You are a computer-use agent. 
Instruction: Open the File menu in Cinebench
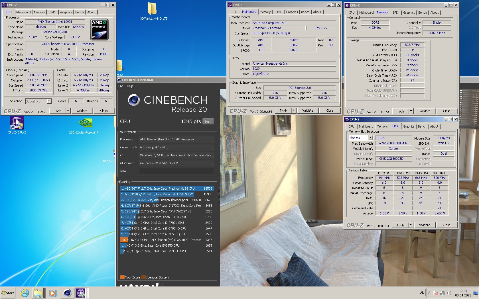tap(121, 86)
